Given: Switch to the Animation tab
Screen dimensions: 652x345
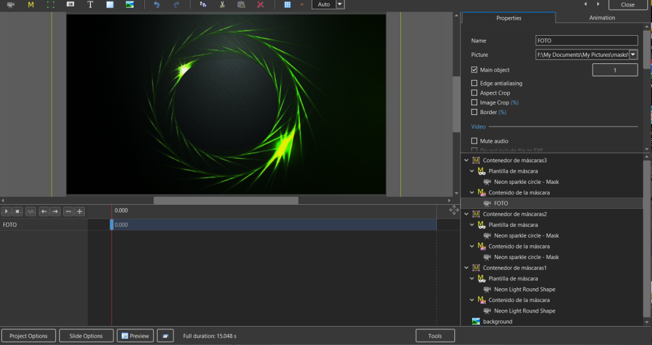Looking at the screenshot, I should [x=602, y=18].
